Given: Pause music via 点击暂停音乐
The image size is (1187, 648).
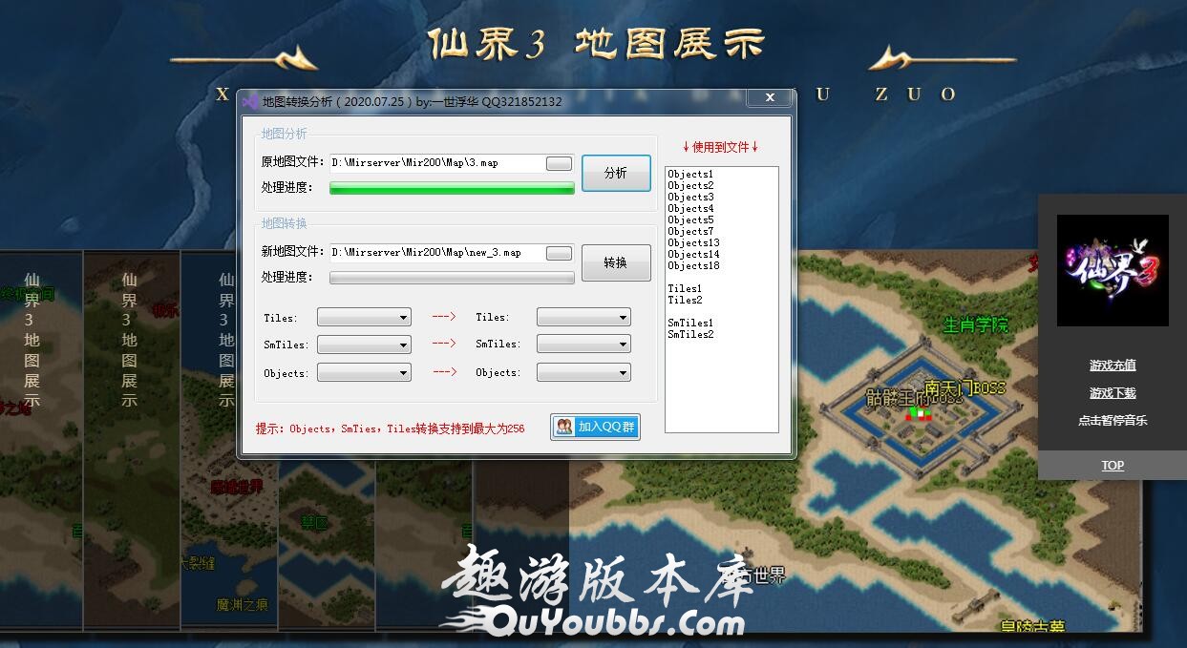Looking at the screenshot, I should click(1113, 420).
